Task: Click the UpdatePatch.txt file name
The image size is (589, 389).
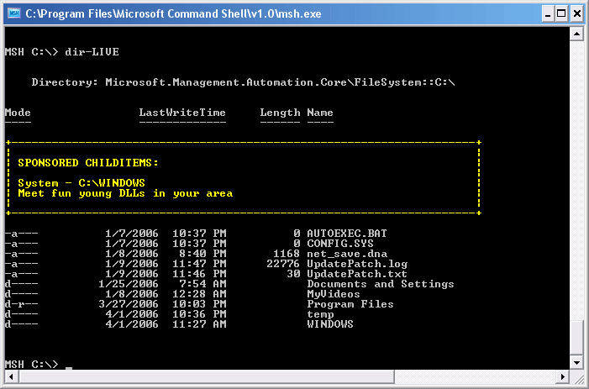Action: tap(356, 274)
